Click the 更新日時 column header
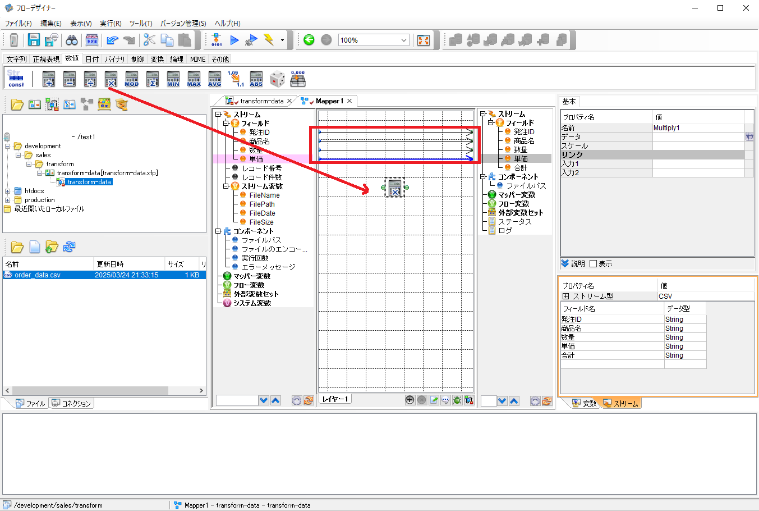Image resolution: width=759 pixels, height=511 pixels. tap(129, 264)
